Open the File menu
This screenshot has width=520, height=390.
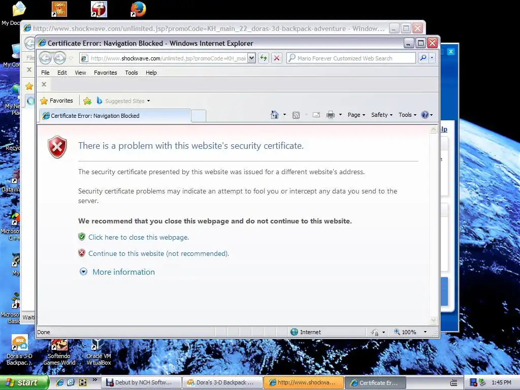(45, 73)
